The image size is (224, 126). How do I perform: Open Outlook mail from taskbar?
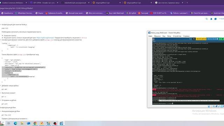coord(29,124)
